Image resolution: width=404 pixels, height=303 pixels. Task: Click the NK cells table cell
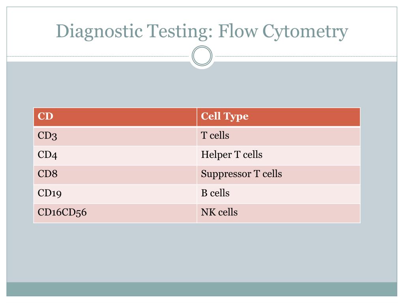[279, 213]
